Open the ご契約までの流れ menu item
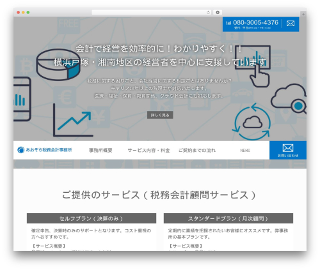 click(197, 151)
